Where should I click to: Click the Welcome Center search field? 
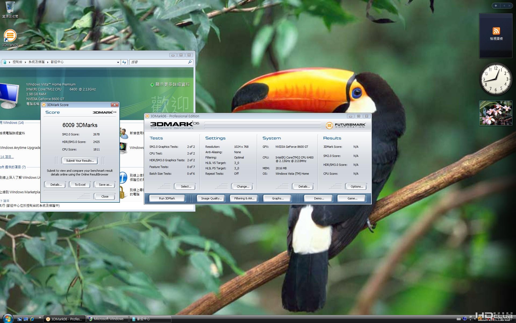click(x=161, y=62)
